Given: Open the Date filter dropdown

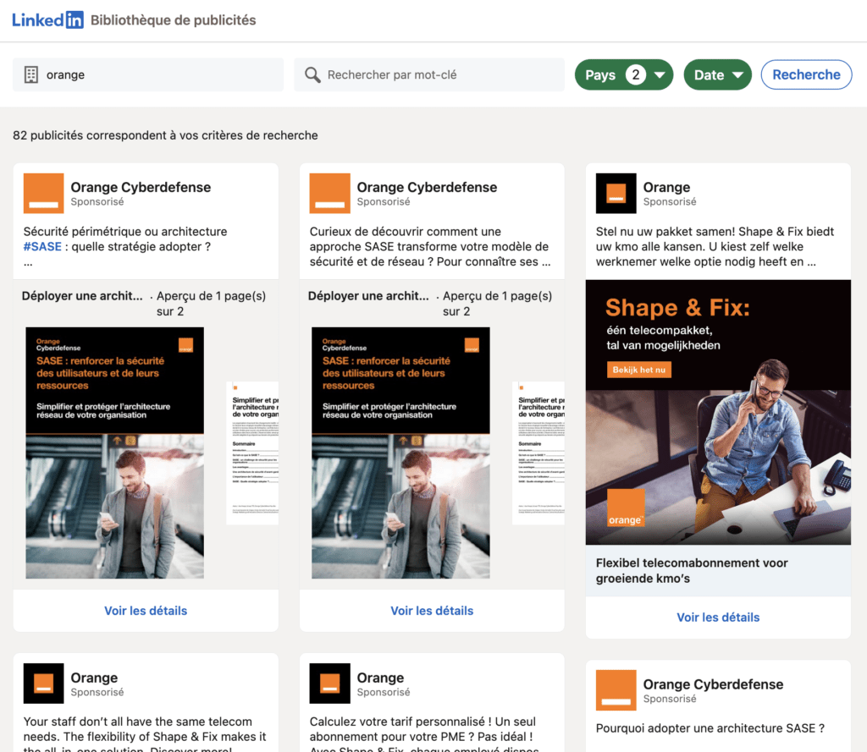Looking at the screenshot, I should point(718,74).
